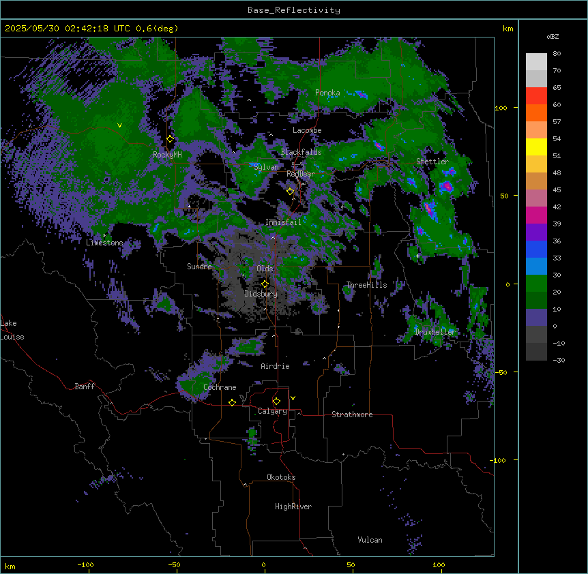Click the HighRiver label

point(293,507)
